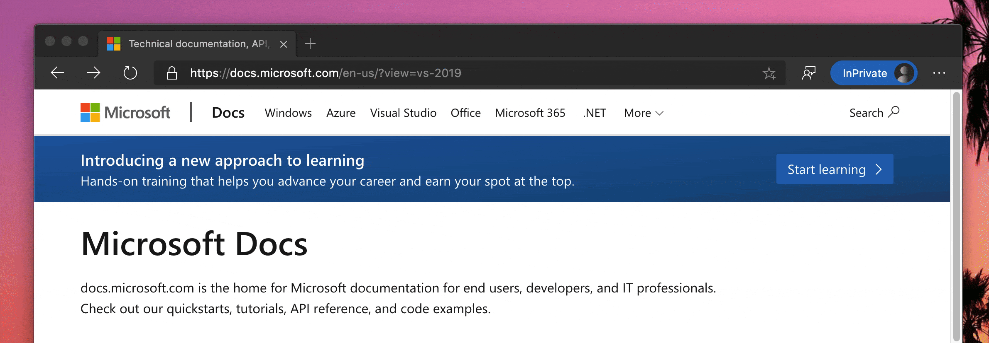989x343 pixels.
Task: Go forward using the browser forward arrow
Action: [94, 73]
